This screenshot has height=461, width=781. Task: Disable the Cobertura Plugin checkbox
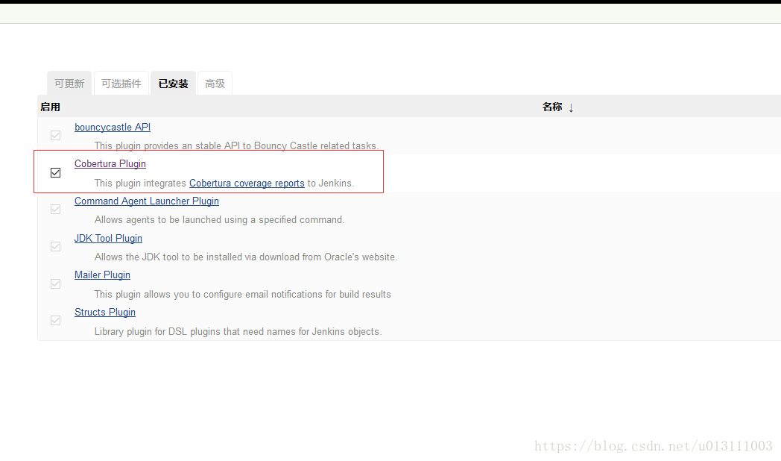(55, 172)
